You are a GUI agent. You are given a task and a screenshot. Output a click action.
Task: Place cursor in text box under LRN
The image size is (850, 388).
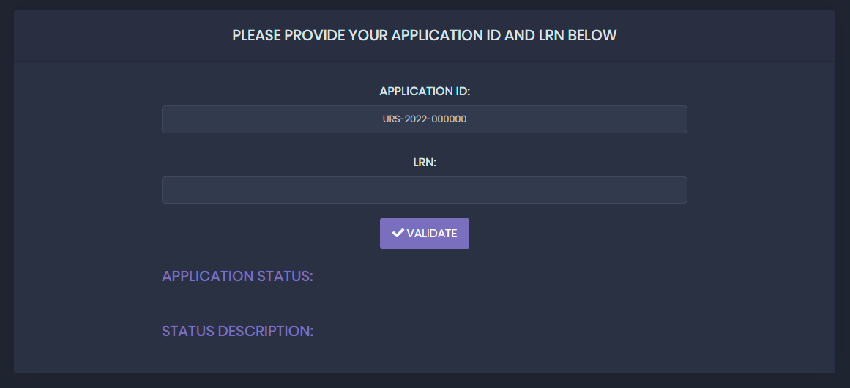(425, 190)
